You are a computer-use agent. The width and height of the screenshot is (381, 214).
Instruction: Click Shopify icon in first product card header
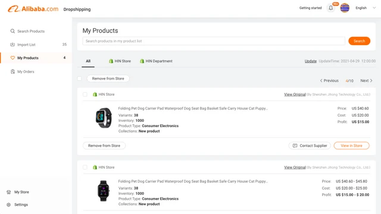tap(95, 95)
